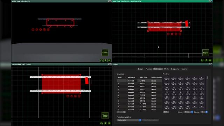Open the Levels dropdown set to %
This screenshot has width=224, height=126.
(204, 112)
